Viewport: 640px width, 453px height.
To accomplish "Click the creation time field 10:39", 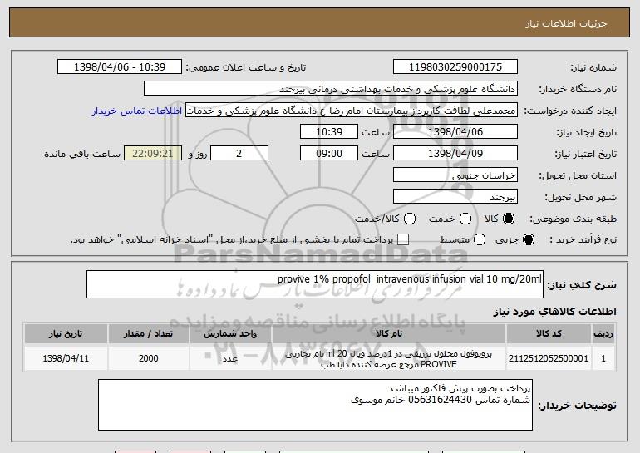I will [x=329, y=132].
